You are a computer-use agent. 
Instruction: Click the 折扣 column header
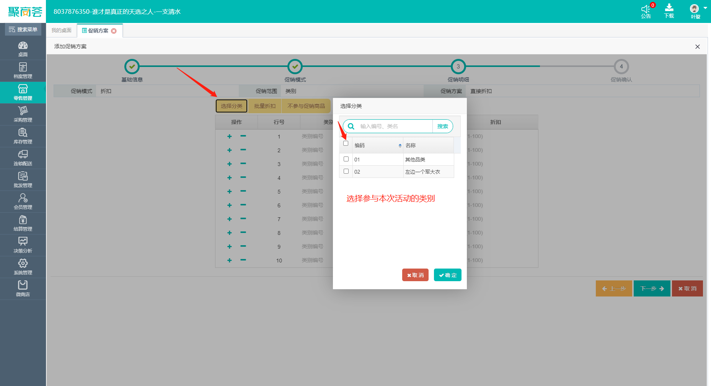click(x=496, y=122)
